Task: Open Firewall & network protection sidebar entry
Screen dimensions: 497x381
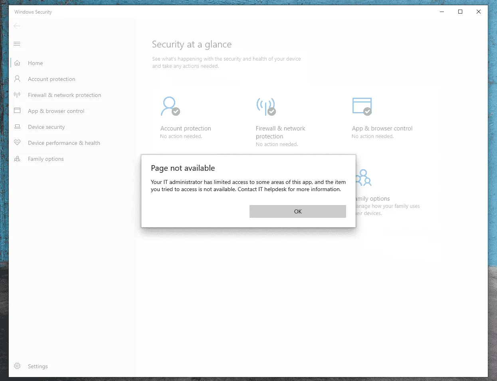Action: 64,95
